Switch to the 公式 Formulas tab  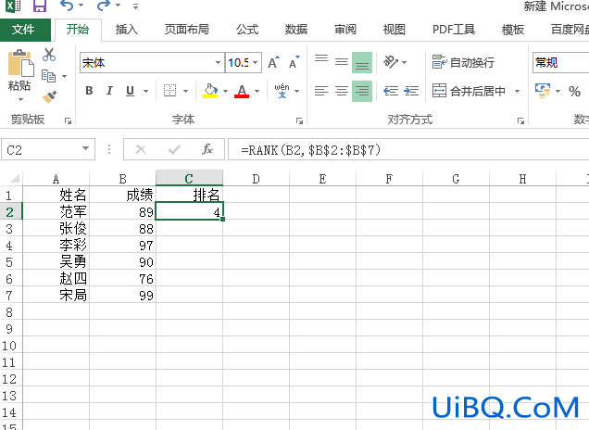tap(247, 30)
